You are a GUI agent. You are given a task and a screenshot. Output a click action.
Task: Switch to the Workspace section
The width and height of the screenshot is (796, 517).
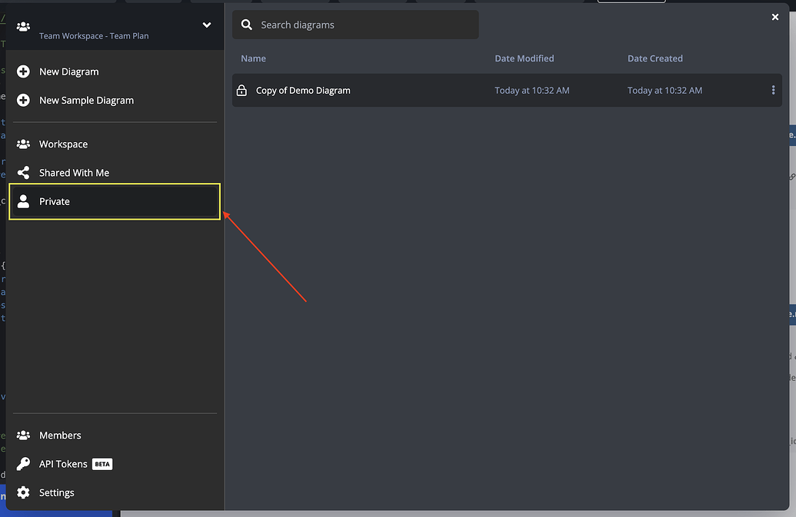(x=64, y=144)
